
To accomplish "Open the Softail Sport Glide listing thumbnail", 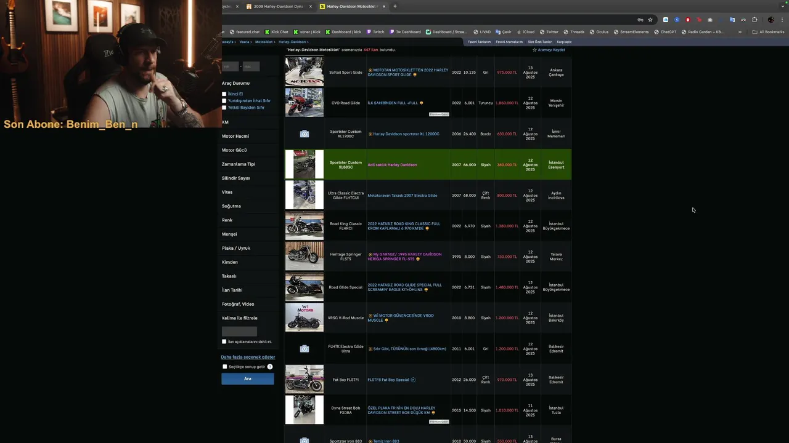I will point(305,72).
